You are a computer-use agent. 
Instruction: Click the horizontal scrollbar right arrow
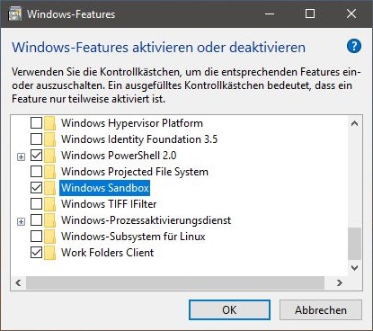(x=340, y=282)
